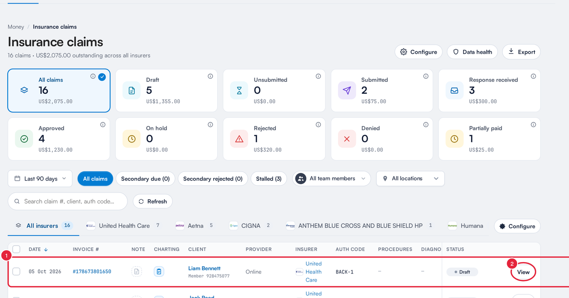Tick the checkbox for Liam Bennett's claim

pyautogui.click(x=16, y=272)
